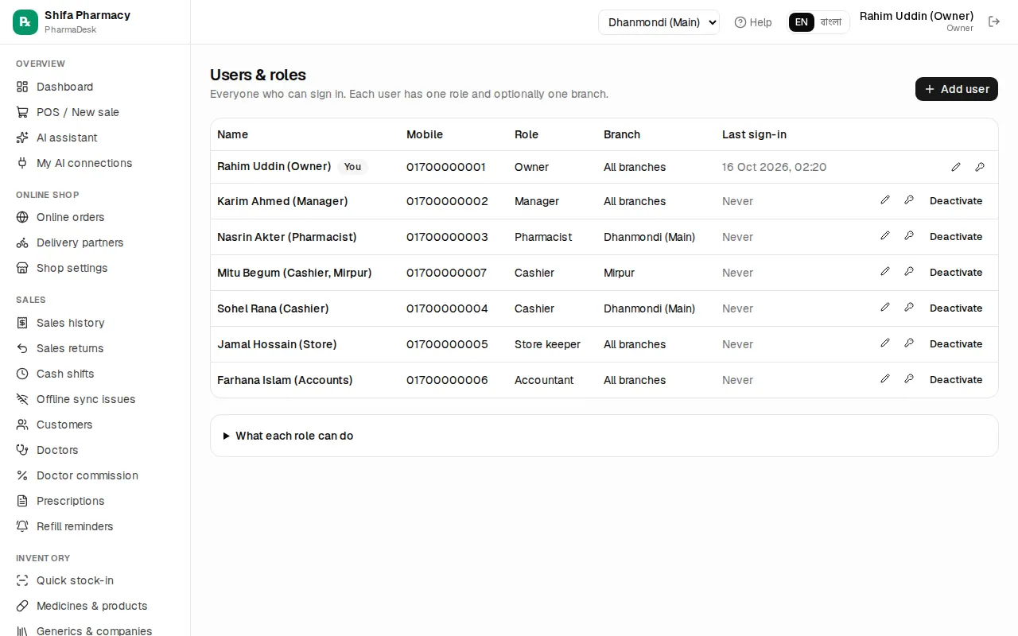This screenshot has width=1018, height=636.
Task: Click key icon in Rahim Uddin row
Action: click(x=980, y=167)
